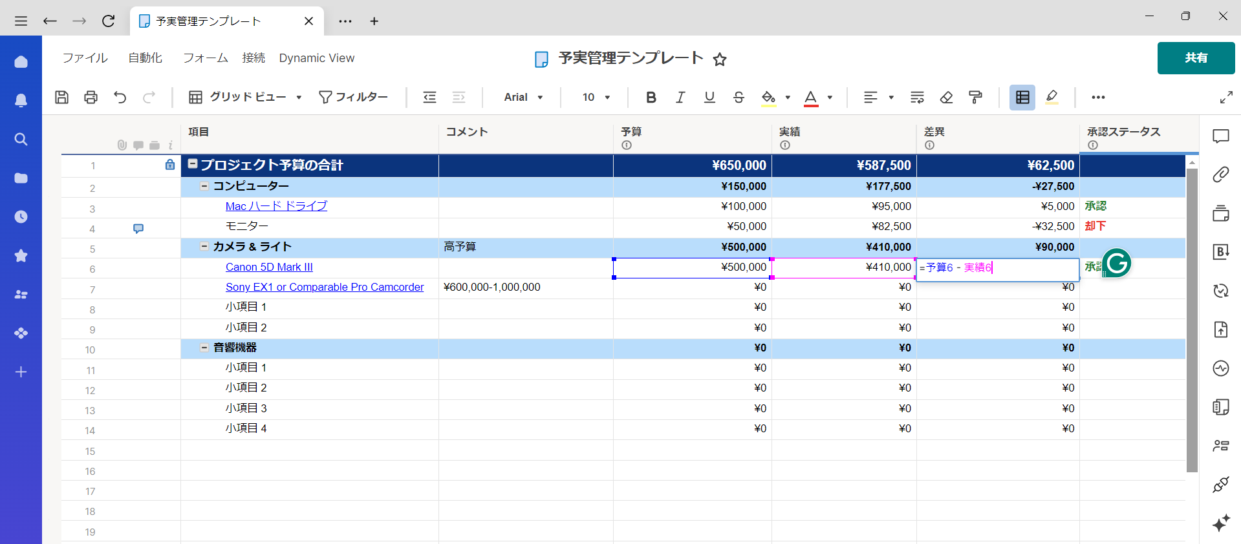This screenshot has width=1241, height=544.
Task: Open the publish panel icon
Action: pyautogui.click(x=1220, y=330)
